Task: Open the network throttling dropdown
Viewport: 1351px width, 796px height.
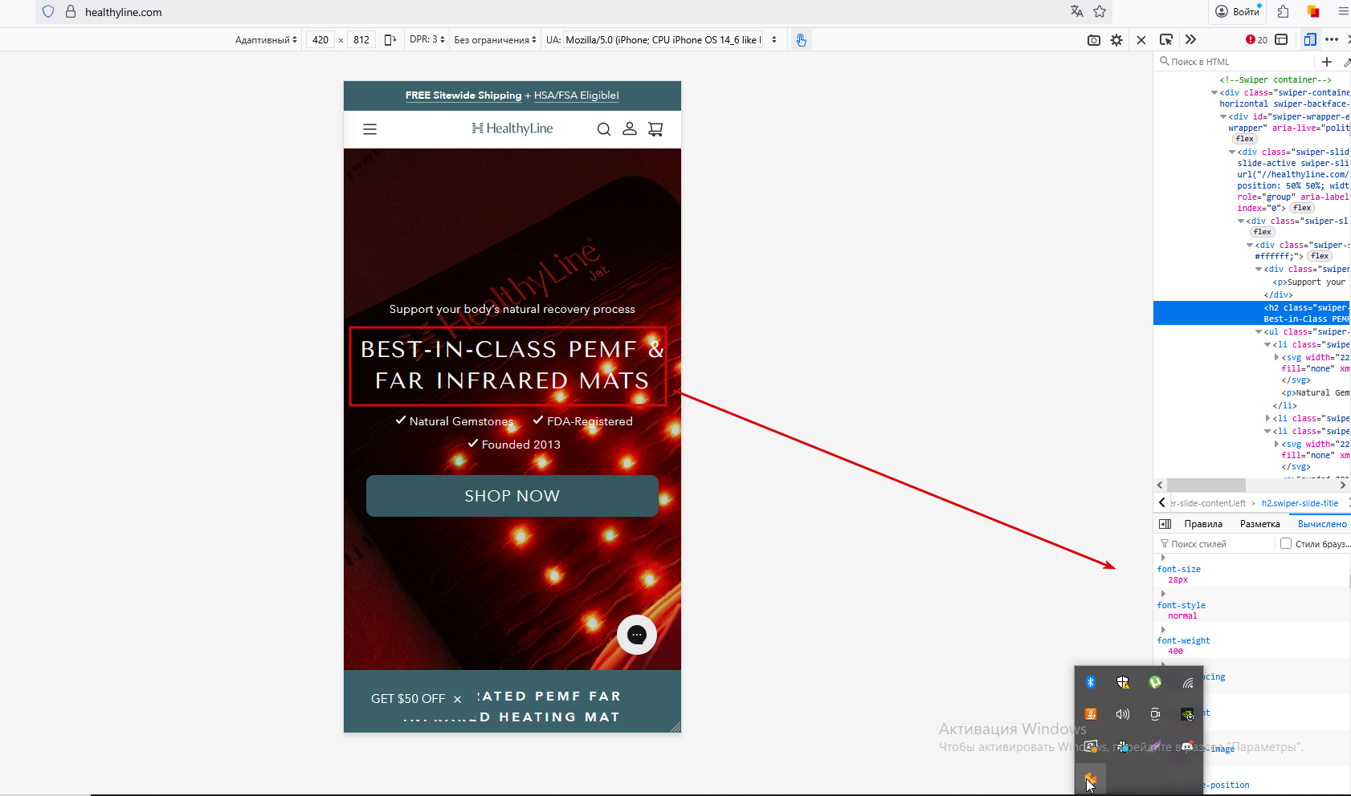Action: tap(495, 39)
